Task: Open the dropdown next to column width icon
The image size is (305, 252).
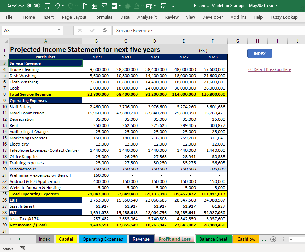Action: click(120, 6)
